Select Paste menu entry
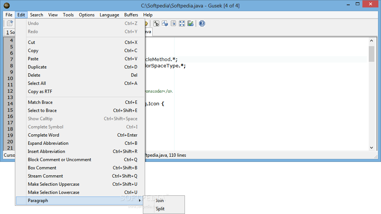Image resolution: width=381 pixels, height=214 pixels. pos(80,59)
